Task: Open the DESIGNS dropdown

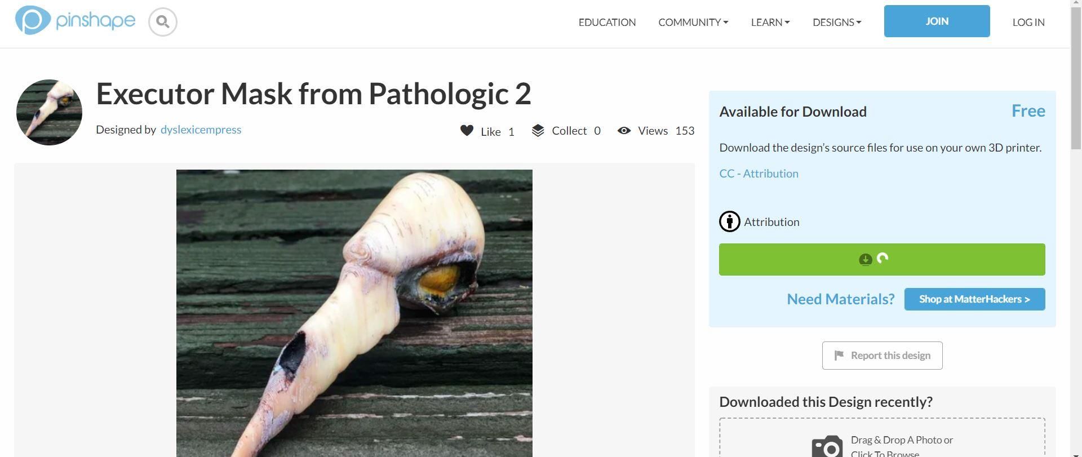Action: pyautogui.click(x=836, y=22)
